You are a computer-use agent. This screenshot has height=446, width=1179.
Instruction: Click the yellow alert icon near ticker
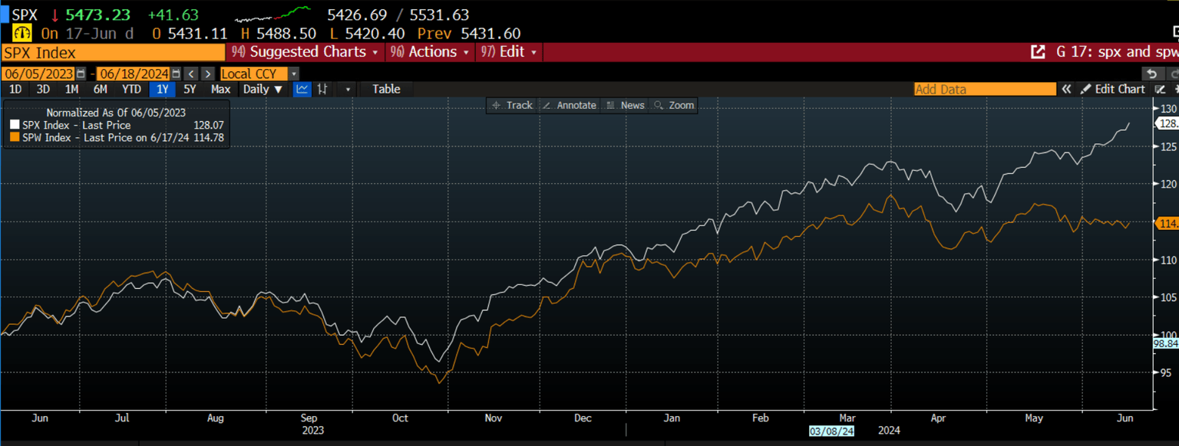pyautogui.click(x=22, y=34)
